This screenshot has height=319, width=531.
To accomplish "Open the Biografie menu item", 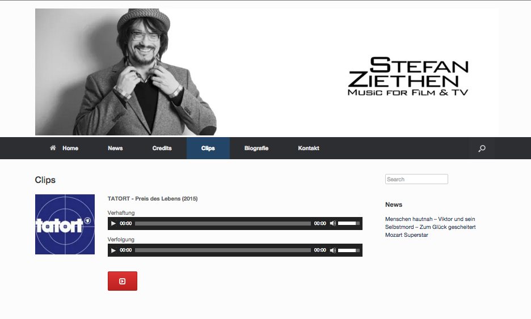I will [x=256, y=148].
